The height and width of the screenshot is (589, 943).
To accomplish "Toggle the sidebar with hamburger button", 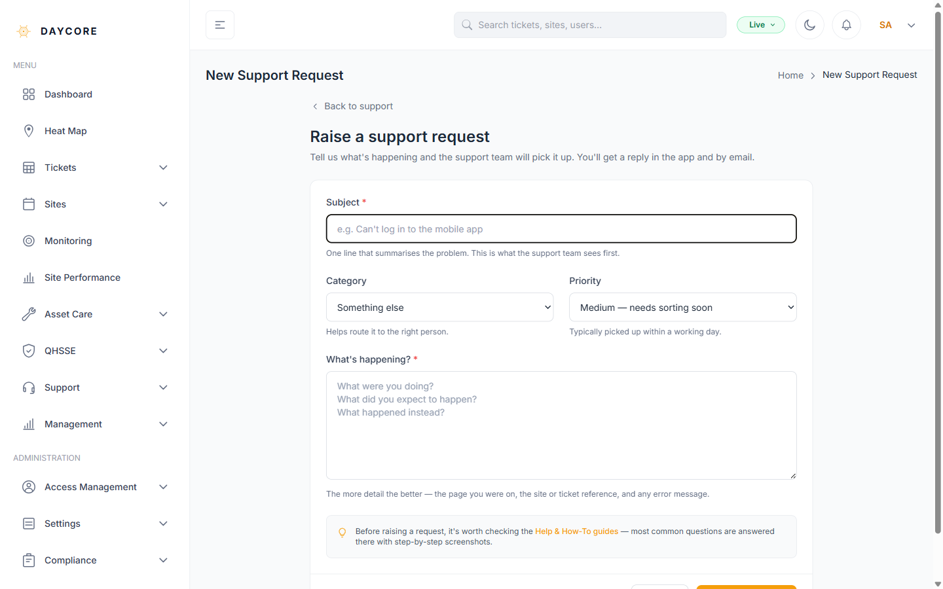I will [220, 25].
